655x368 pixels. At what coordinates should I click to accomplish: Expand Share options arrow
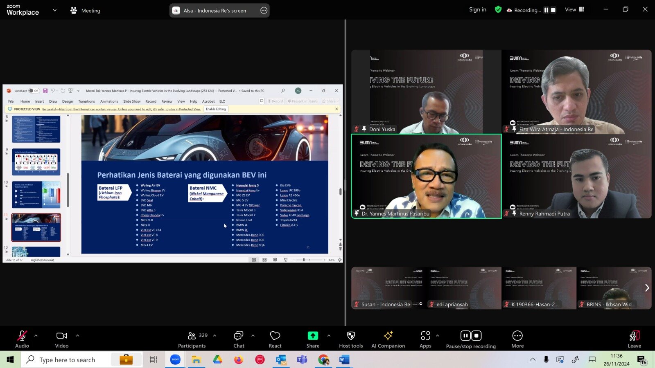tap(329, 336)
